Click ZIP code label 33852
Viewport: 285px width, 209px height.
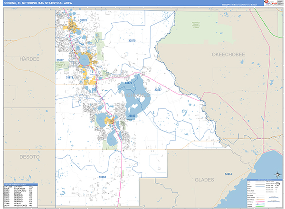click(132, 116)
